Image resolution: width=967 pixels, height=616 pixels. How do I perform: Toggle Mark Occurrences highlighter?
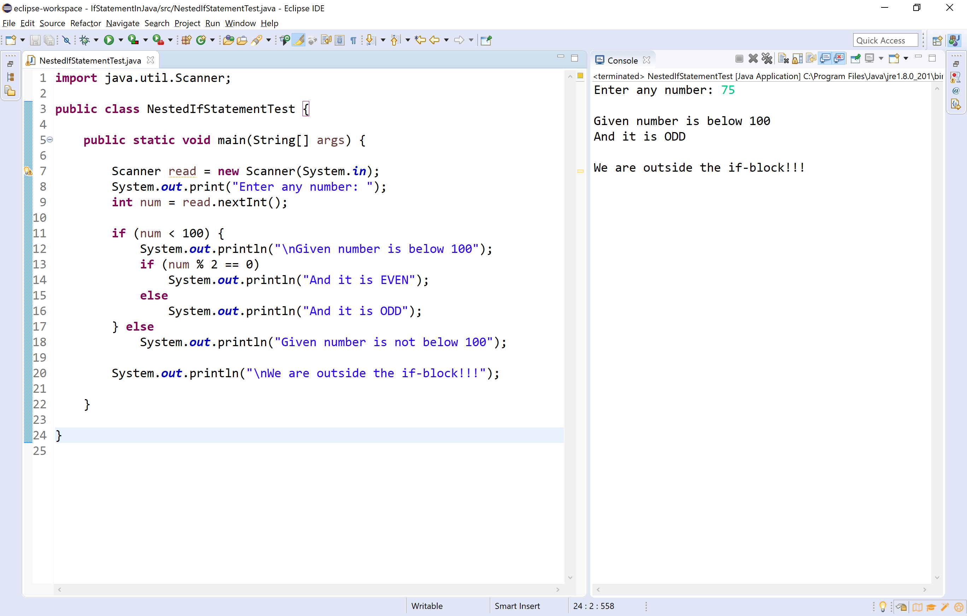pyautogui.click(x=298, y=40)
